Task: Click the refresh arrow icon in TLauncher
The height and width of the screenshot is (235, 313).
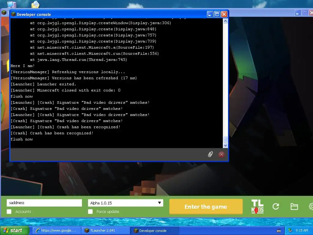Action: click(x=276, y=207)
